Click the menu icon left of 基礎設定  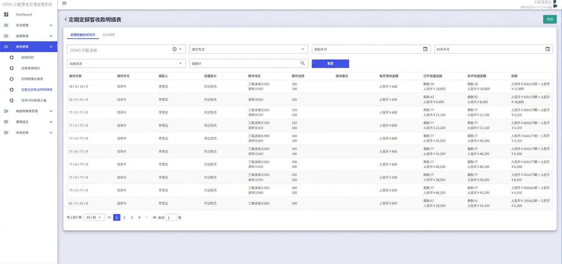(6, 121)
